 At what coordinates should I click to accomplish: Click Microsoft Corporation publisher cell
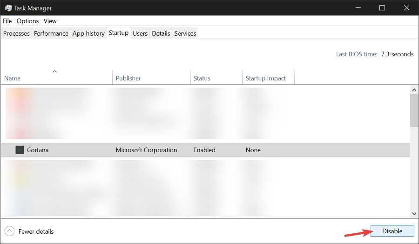(x=147, y=150)
